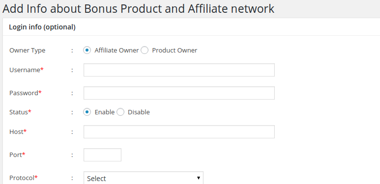
Task: Click the Protocol dropdown arrow
Action: click(x=199, y=178)
